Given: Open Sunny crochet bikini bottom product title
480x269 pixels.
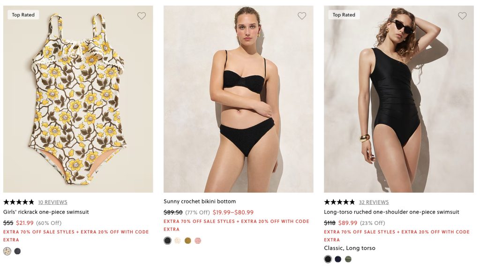Looking at the screenshot, I should 200,202.
